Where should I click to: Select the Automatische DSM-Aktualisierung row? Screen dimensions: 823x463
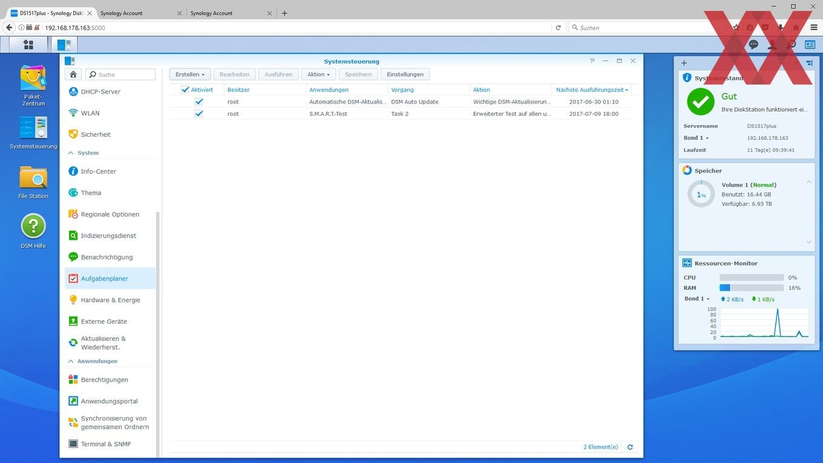(x=401, y=102)
